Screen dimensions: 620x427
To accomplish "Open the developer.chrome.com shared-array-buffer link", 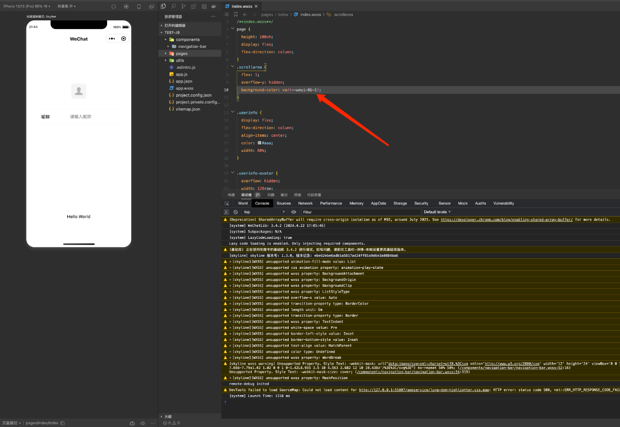I will (507, 220).
